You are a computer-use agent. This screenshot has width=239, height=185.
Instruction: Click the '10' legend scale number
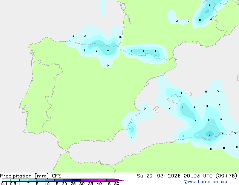pos(47,183)
